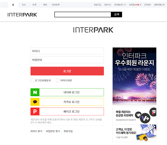
Task: Choose 페이코 로그인
Action: tap(67, 111)
